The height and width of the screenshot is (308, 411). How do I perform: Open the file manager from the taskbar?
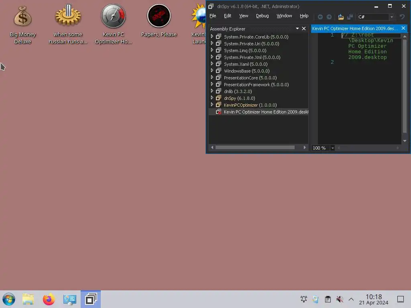(28, 299)
